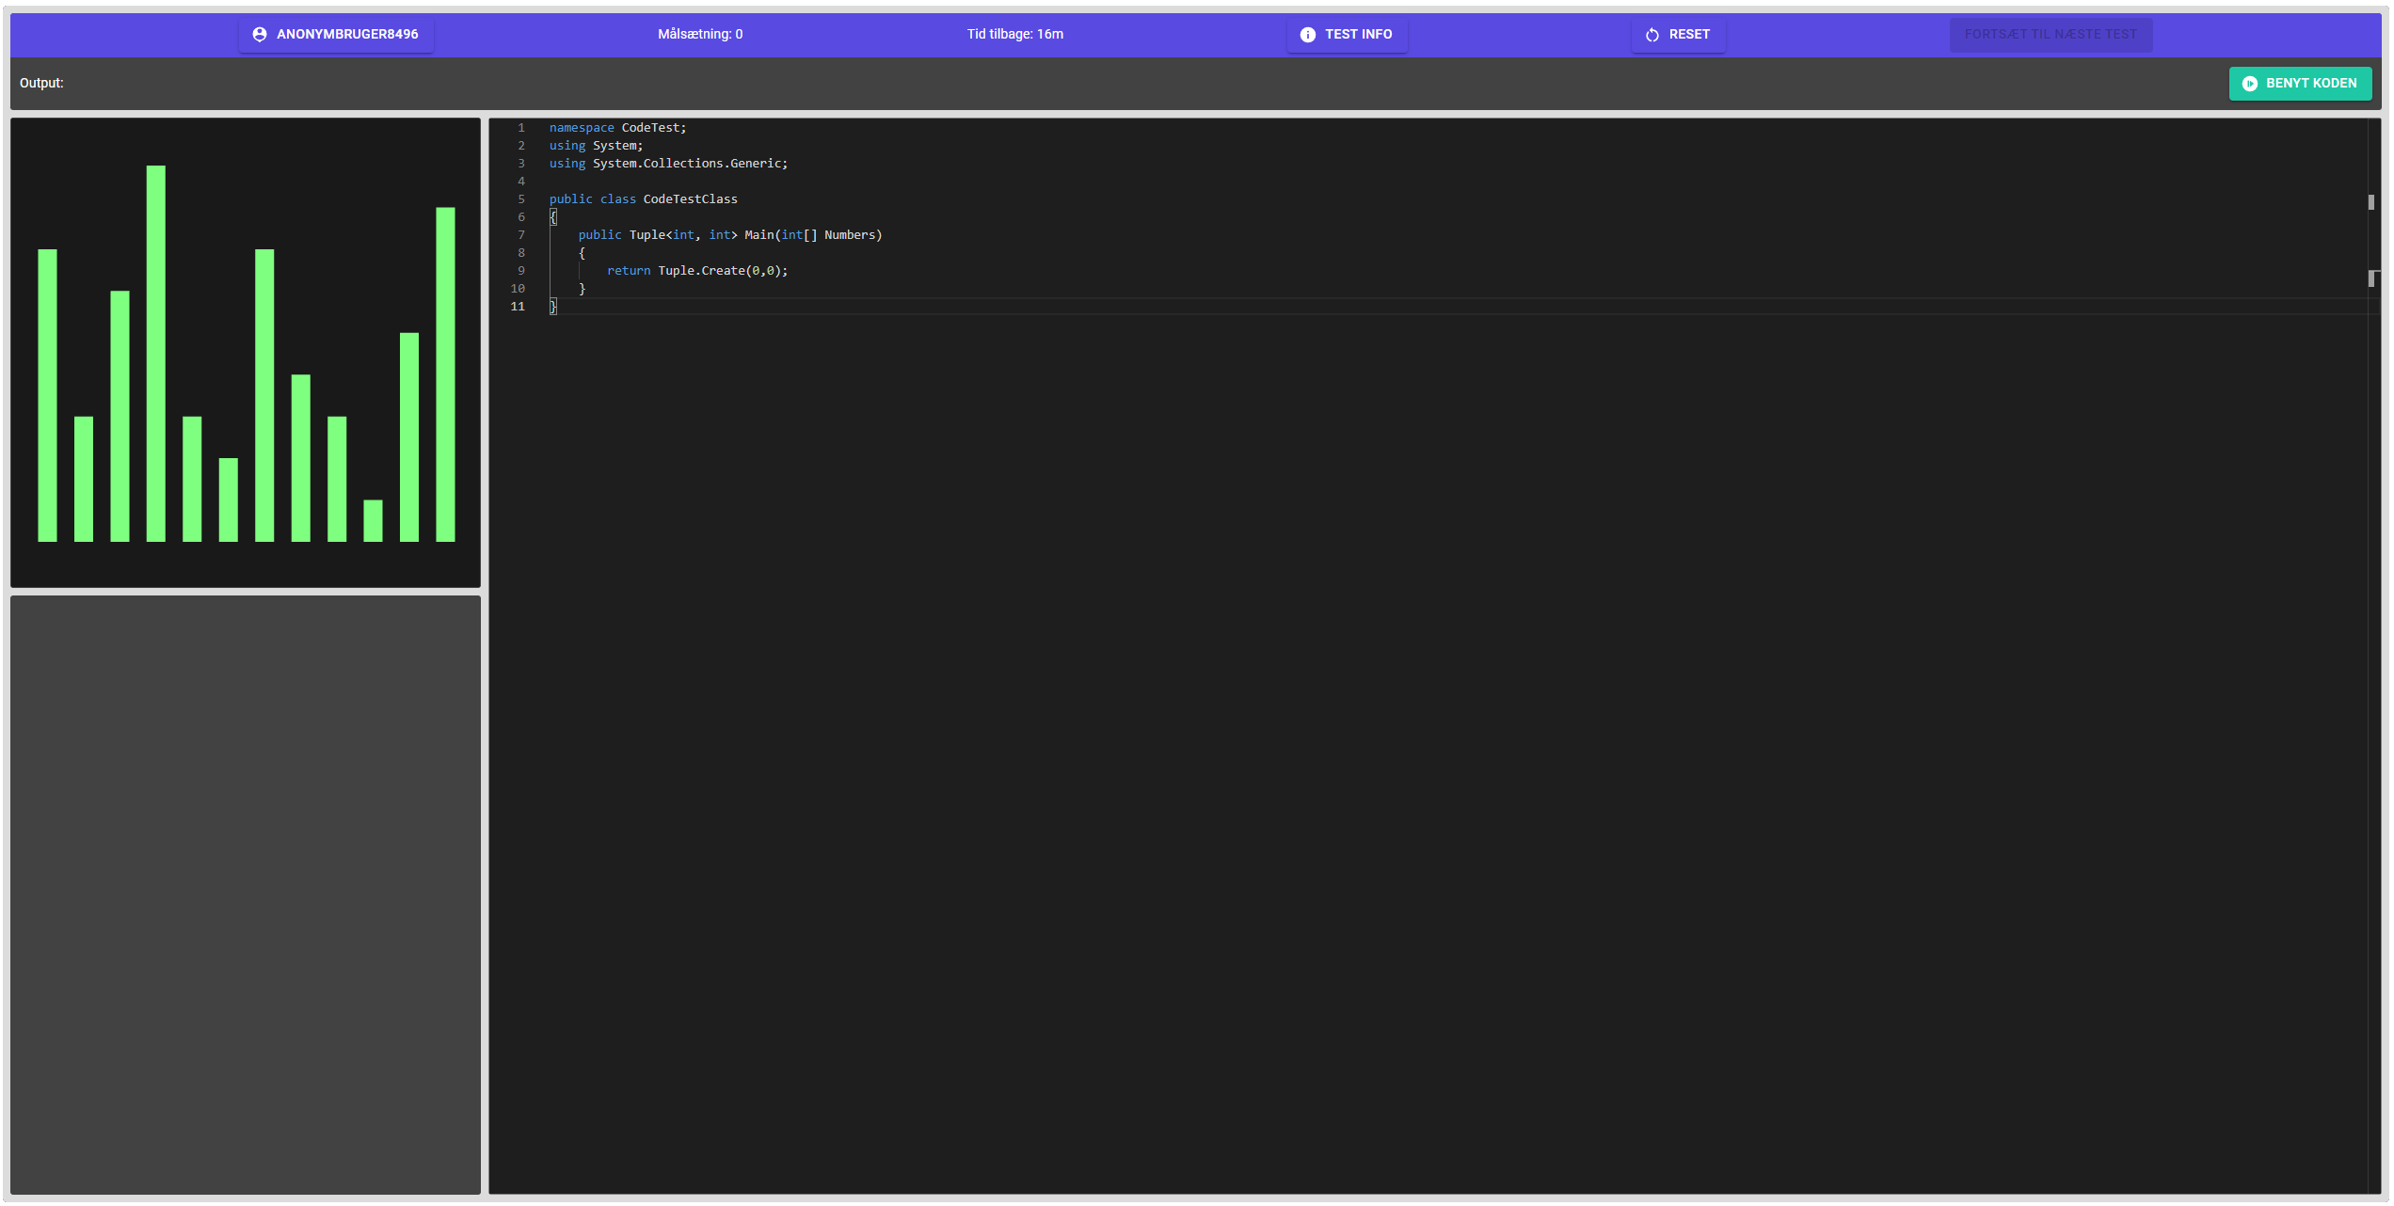Click the rightmost green bar in chart
2394x1206 pixels.
click(445, 374)
